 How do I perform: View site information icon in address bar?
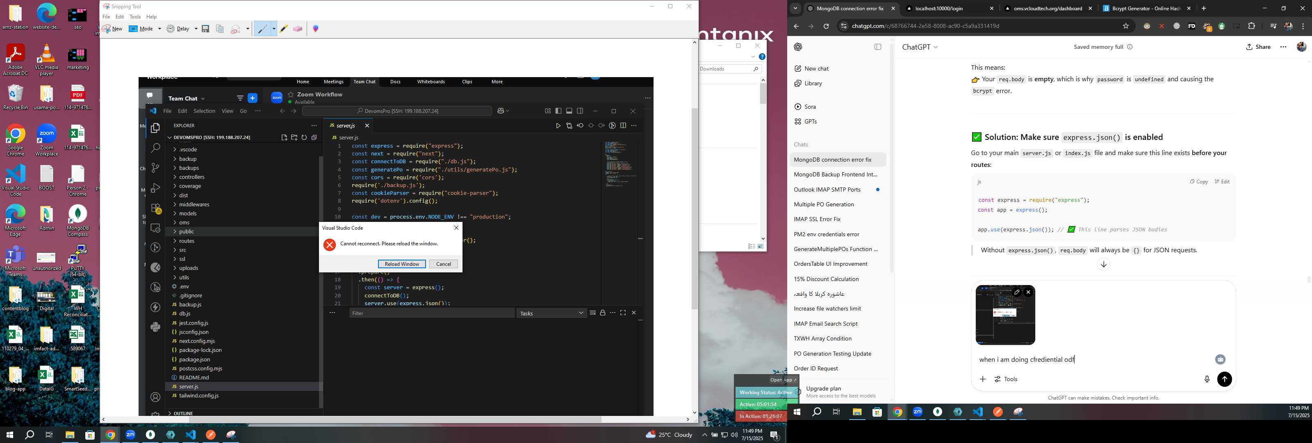843,26
